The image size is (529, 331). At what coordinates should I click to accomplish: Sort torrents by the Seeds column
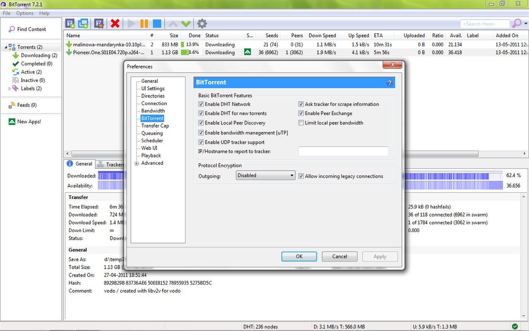coord(269,36)
